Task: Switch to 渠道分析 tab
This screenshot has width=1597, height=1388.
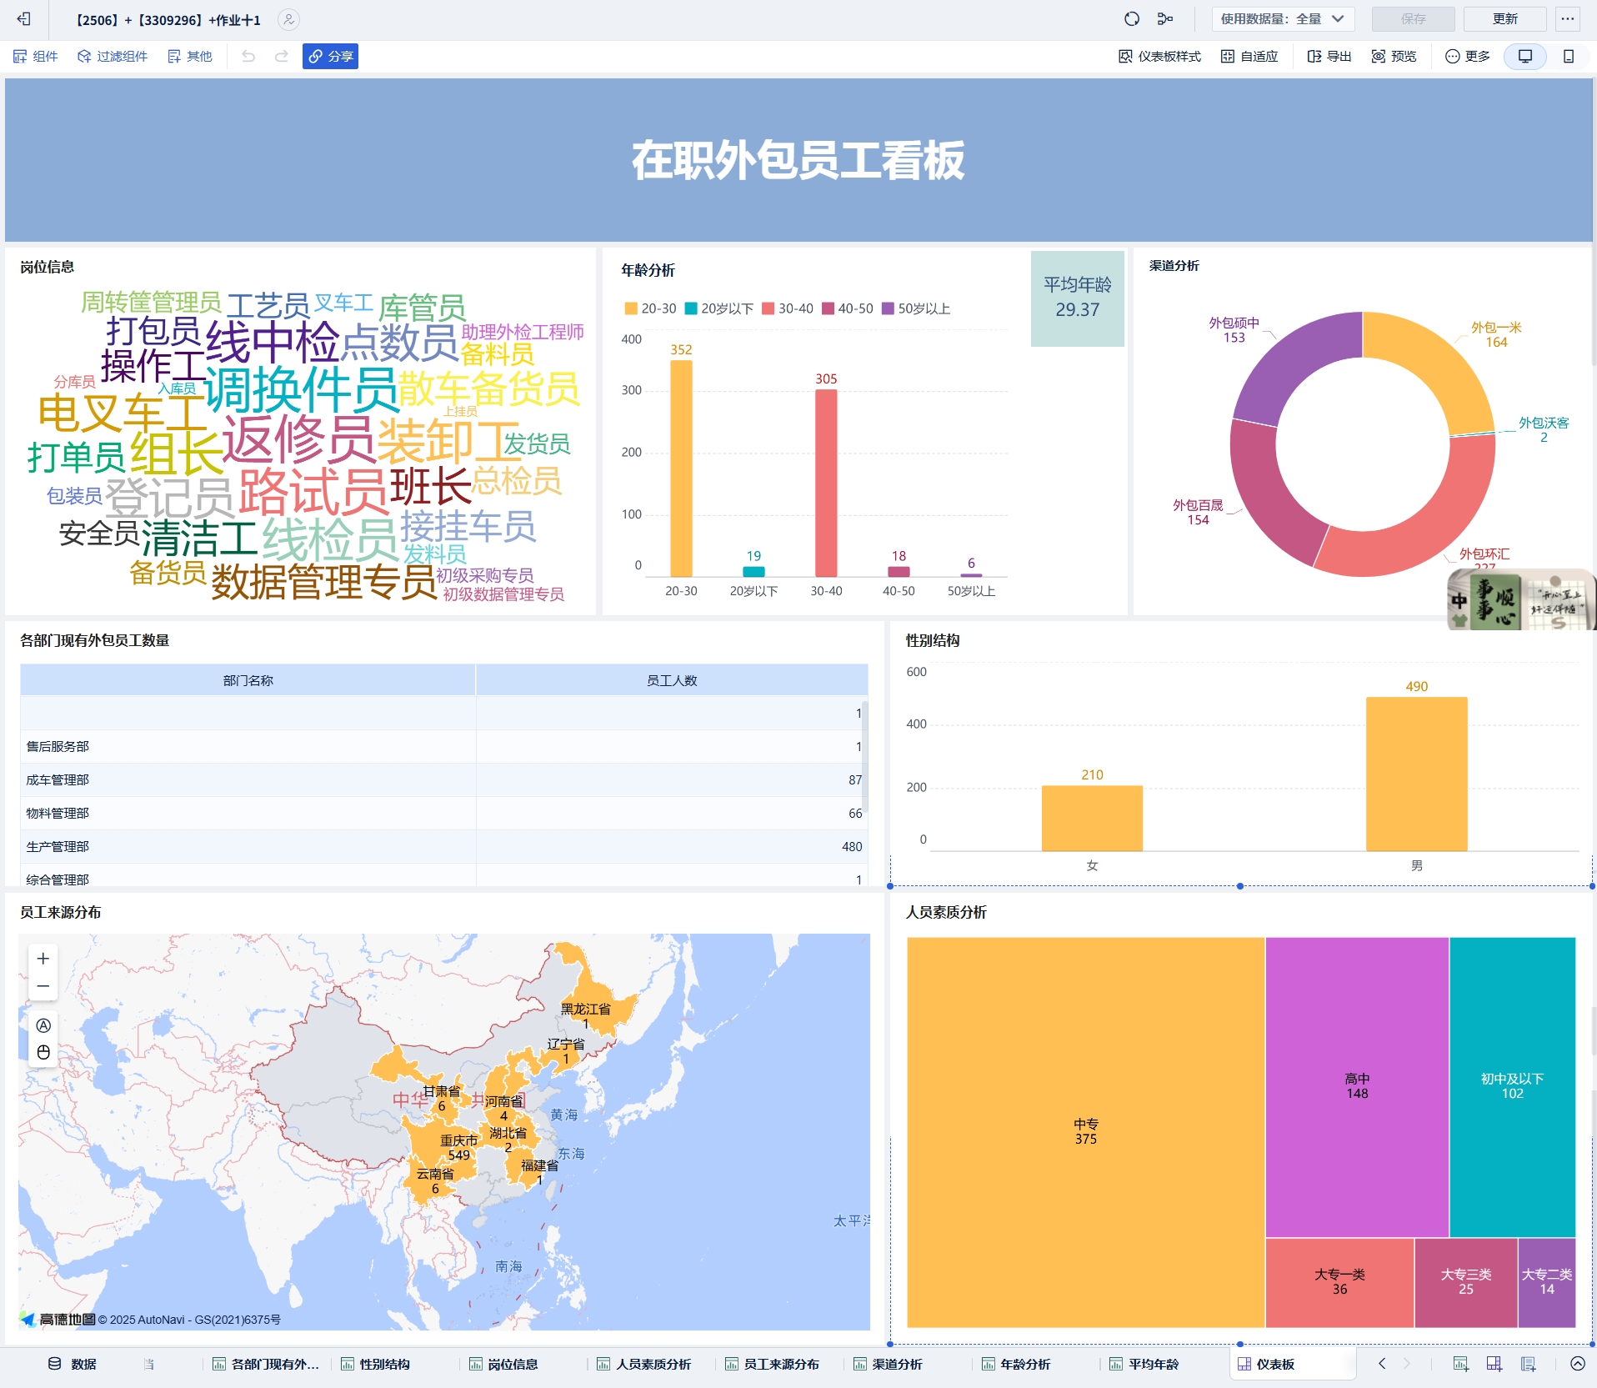Action: tap(888, 1364)
